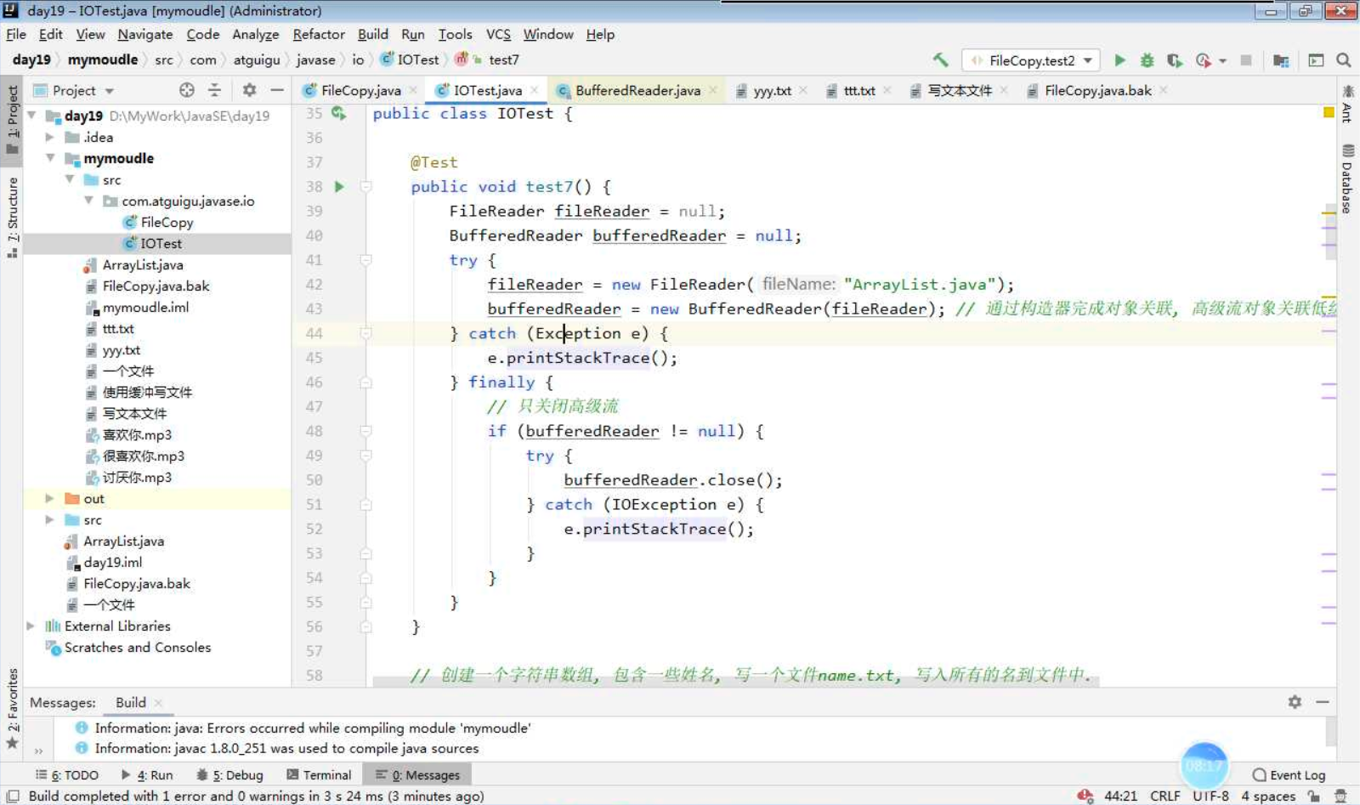
Task: Run with coverage icon in toolbar
Action: click(1175, 60)
